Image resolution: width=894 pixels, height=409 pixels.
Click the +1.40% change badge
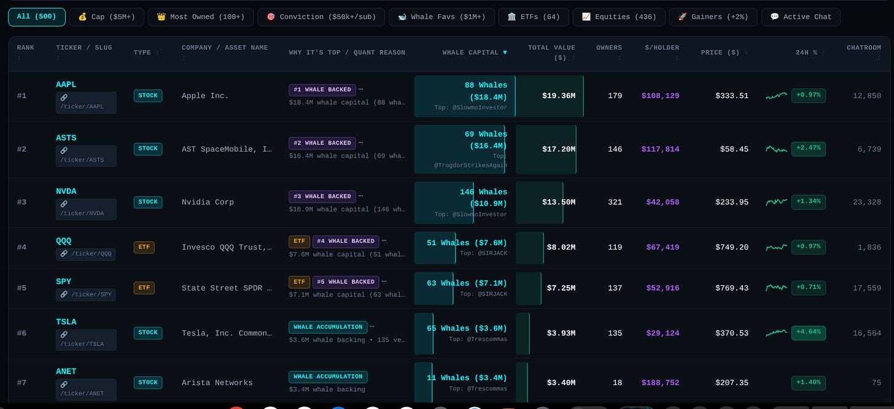(809, 383)
